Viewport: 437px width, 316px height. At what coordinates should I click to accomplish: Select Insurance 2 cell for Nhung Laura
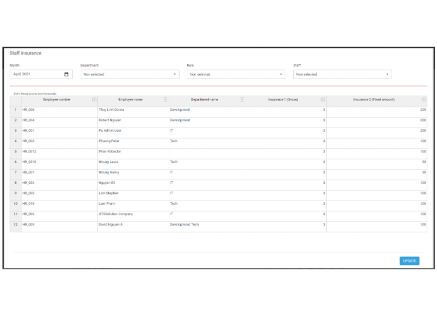click(x=376, y=162)
